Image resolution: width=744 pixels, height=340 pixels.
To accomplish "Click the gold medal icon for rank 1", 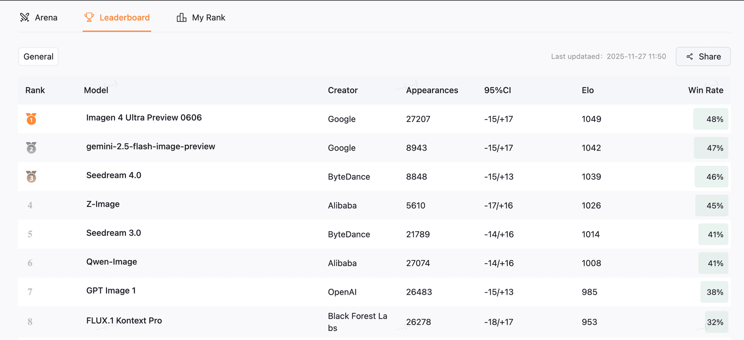I will coord(31,119).
